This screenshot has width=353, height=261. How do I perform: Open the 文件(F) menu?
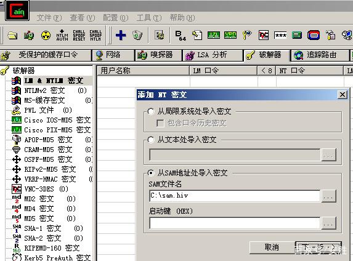pyautogui.click(x=49, y=18)
